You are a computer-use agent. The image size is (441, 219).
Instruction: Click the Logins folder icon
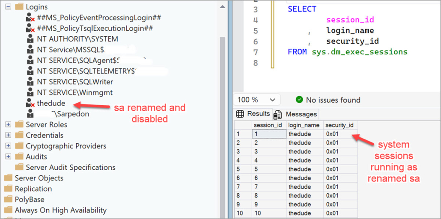(x=19, y=7)
